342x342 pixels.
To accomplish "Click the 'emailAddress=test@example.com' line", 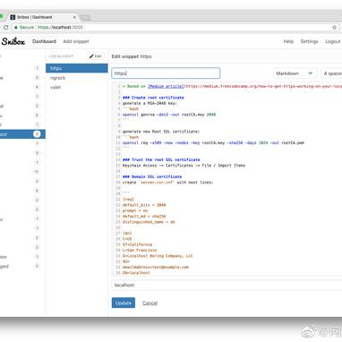I will 156,268.
